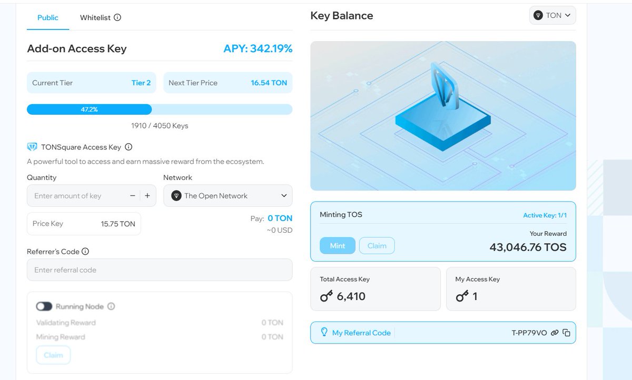Click the 15.75 TON price key value

pos(118,224)
